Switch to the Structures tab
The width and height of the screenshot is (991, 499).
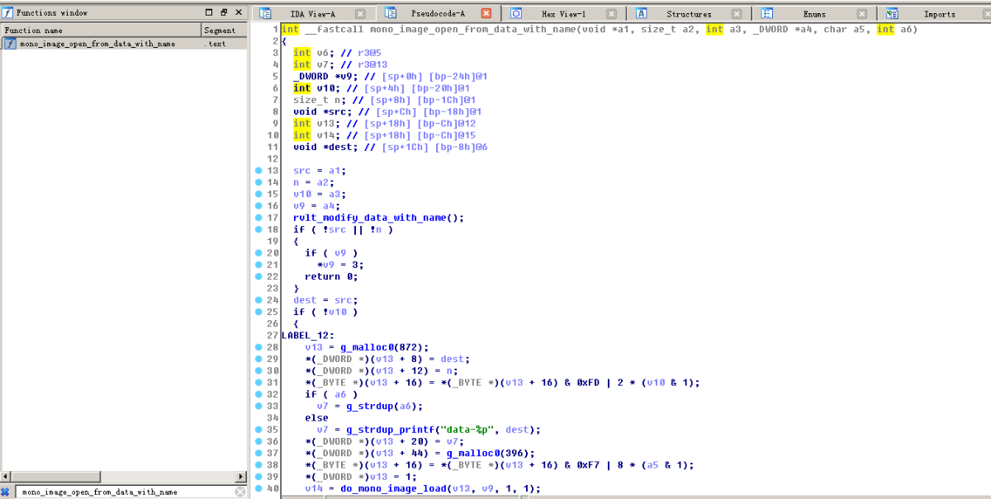[689, 14]
